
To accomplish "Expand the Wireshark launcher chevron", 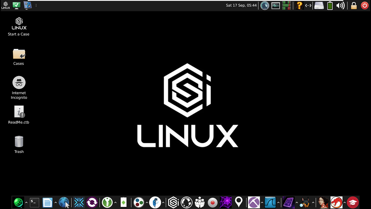I will [x=278, y=203].
